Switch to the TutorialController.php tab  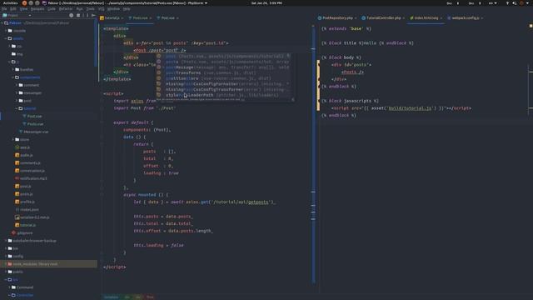[x=383, y=18]
